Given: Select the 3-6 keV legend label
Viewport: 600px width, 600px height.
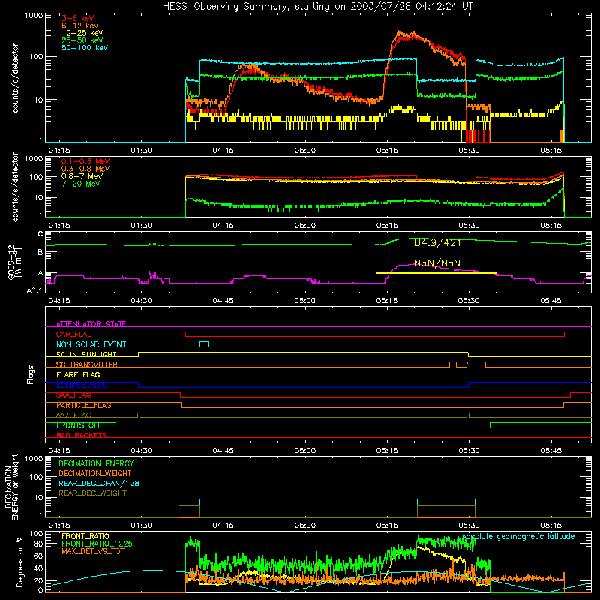Looking at the screenshot, I should click(x=78, y=18).
